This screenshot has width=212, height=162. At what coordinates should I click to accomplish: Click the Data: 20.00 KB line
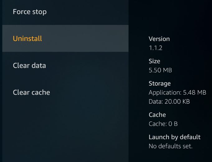[x=169, y=102]
